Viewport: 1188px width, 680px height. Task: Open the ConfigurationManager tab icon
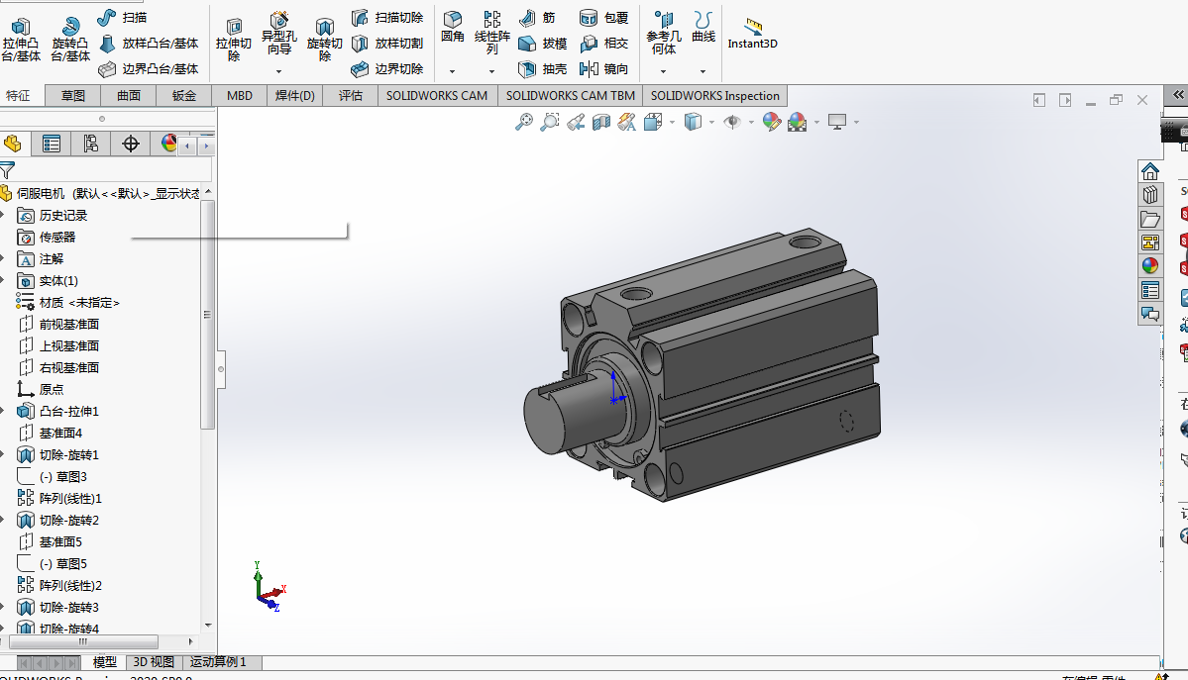(x=91, y=144)
